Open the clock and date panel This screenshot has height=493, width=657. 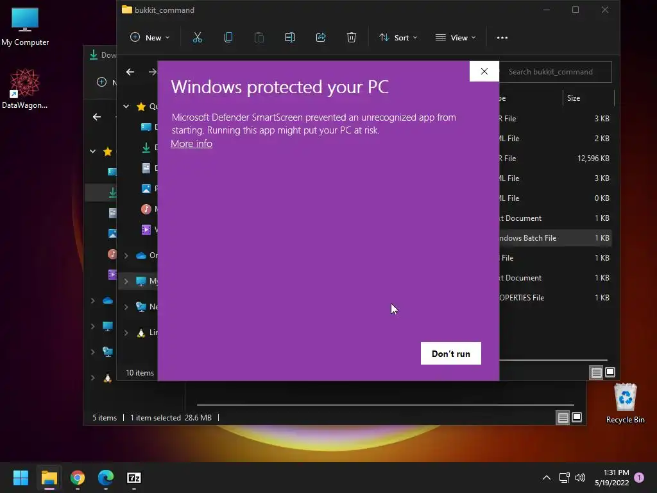click(611, 478)
